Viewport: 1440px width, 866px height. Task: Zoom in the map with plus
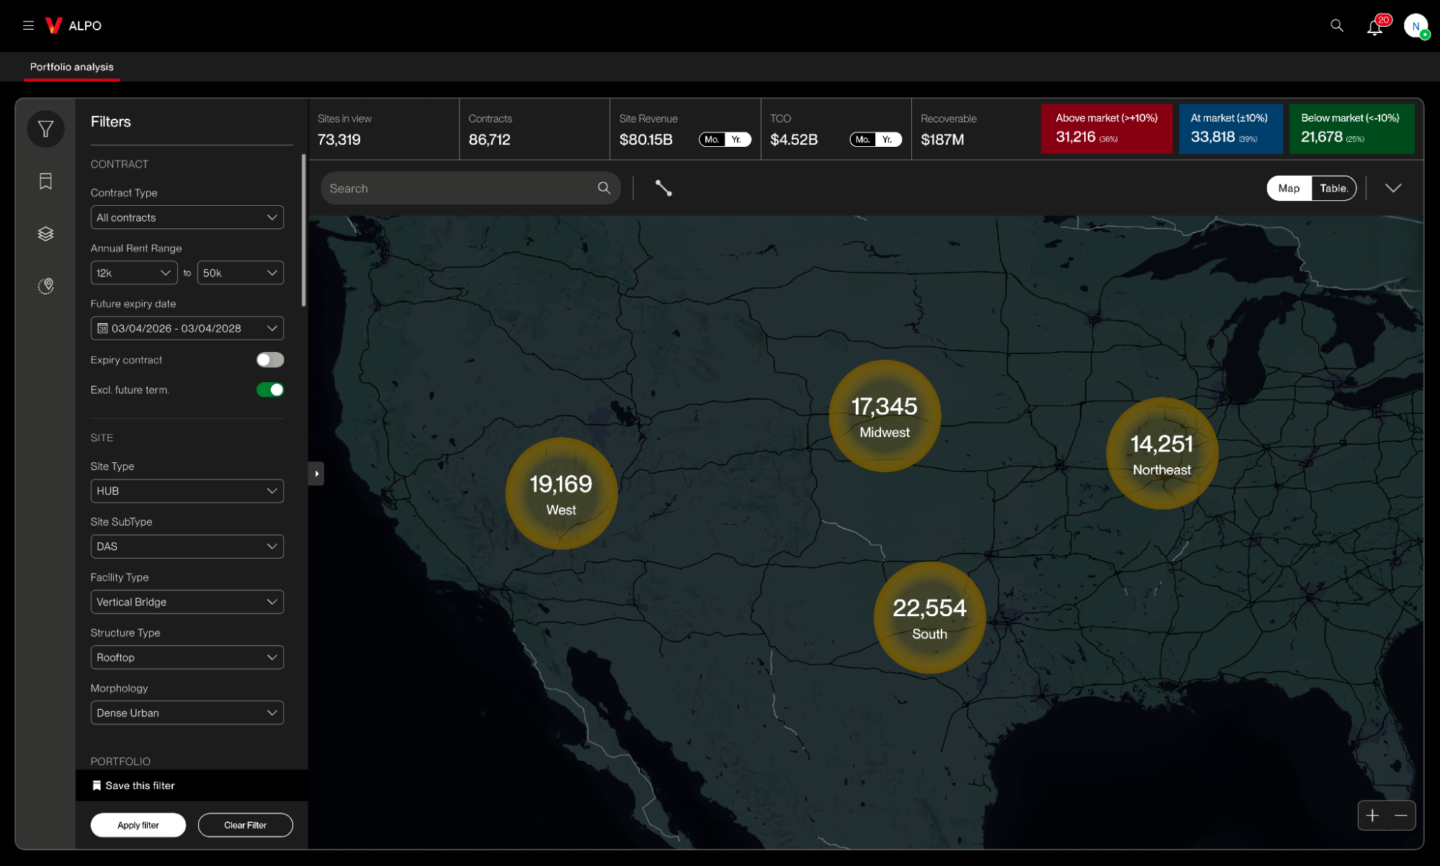coord(1372,816)
